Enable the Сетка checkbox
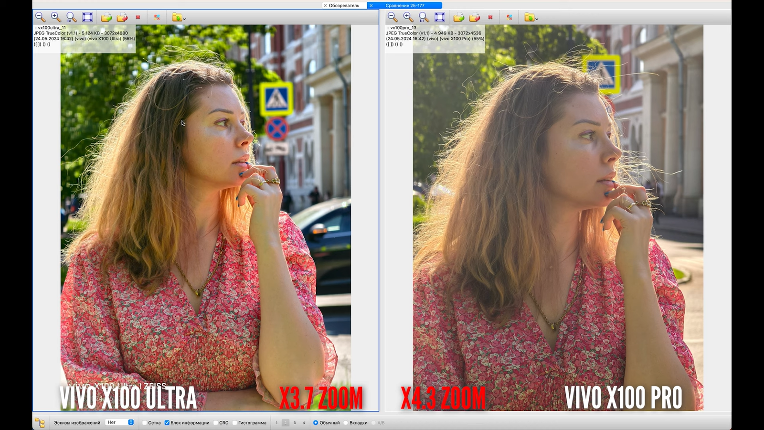764x430 pixels. [x=145, y=423]
